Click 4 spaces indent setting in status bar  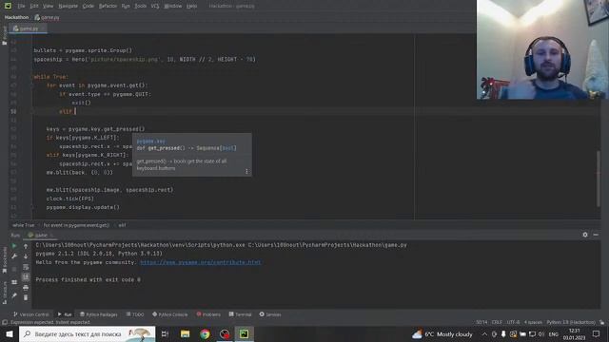(533, 322)
